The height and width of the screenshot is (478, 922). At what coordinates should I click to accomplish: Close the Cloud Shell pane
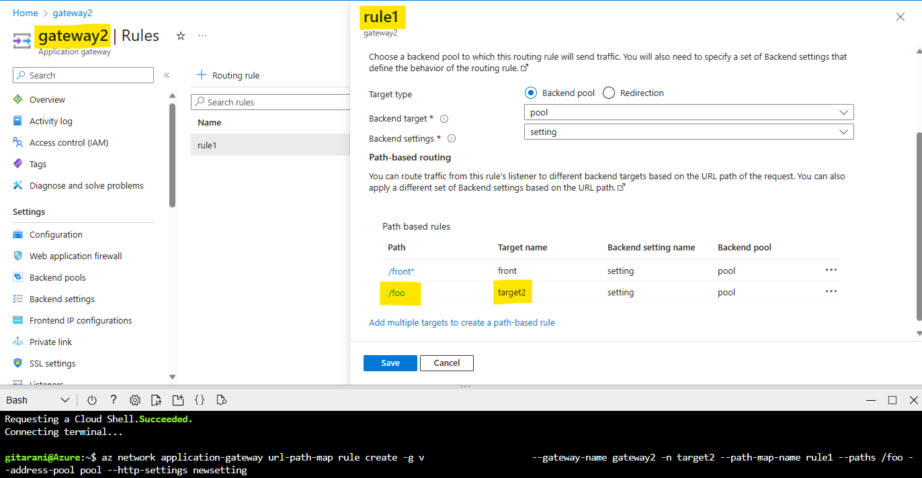[x=913, y=400]
